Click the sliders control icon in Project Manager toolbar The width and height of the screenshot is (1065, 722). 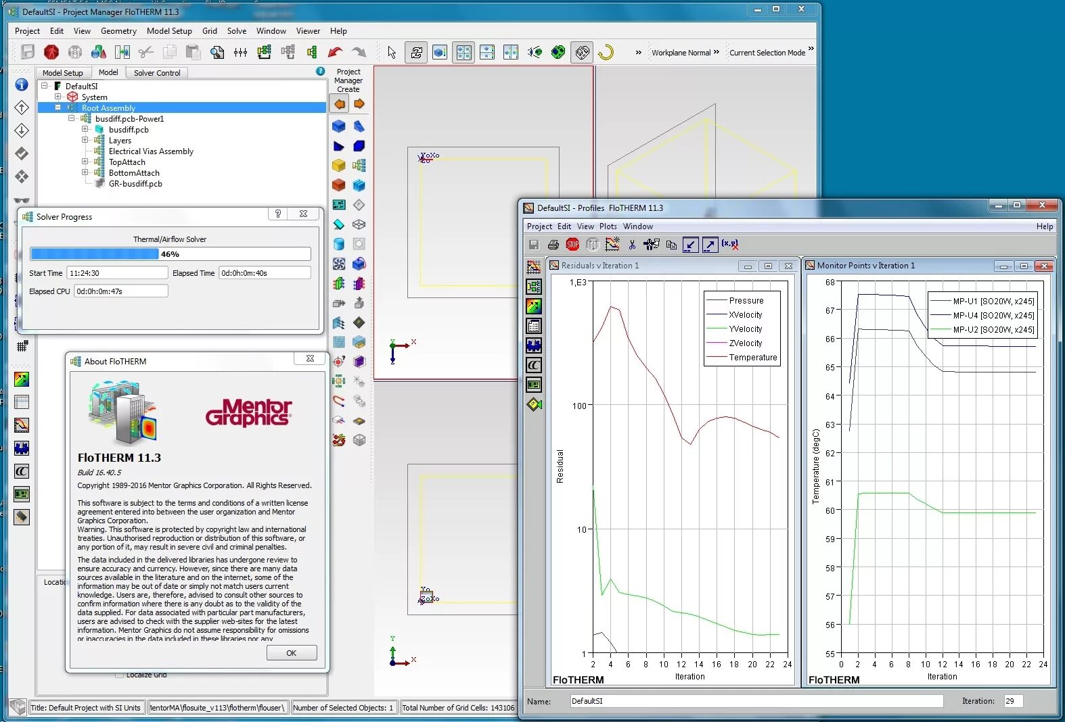240,52
